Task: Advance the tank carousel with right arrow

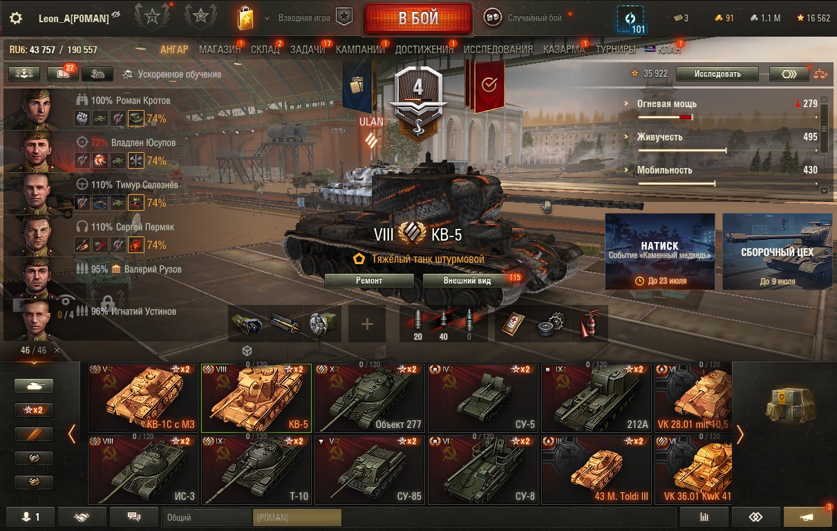Action: coord(740,434)
